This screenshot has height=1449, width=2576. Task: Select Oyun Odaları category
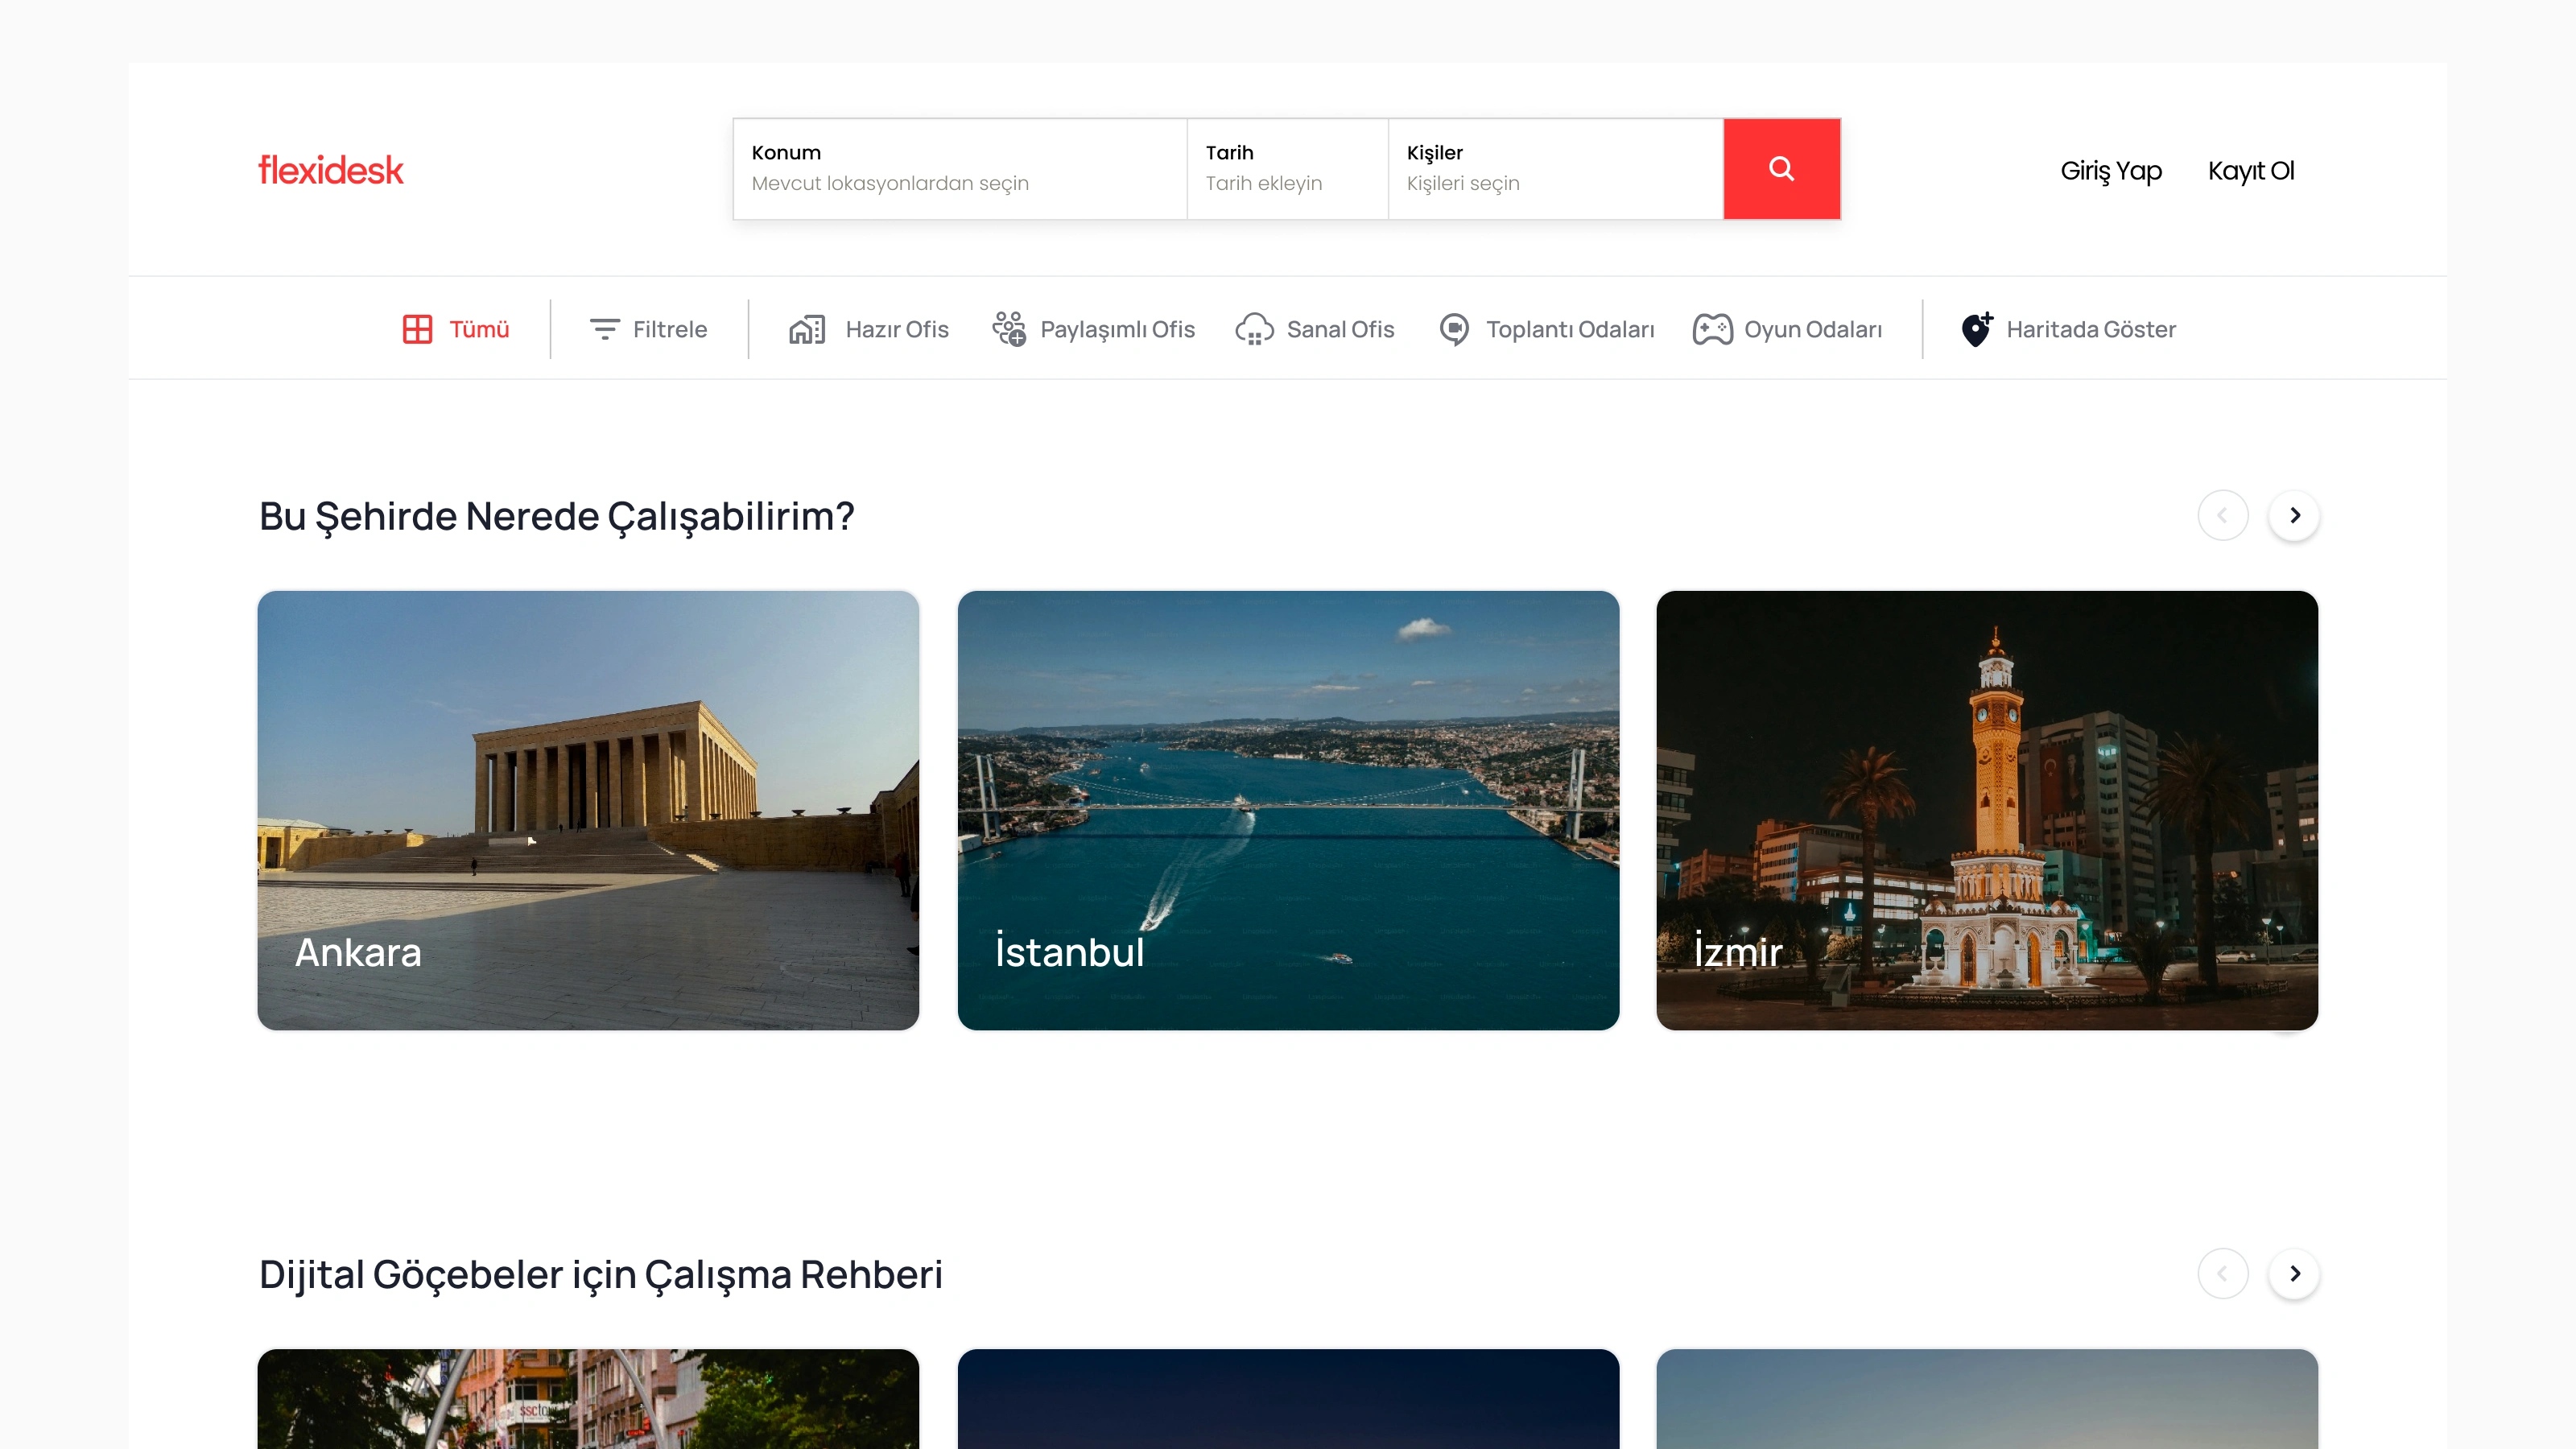click(x=1813, y=329)
